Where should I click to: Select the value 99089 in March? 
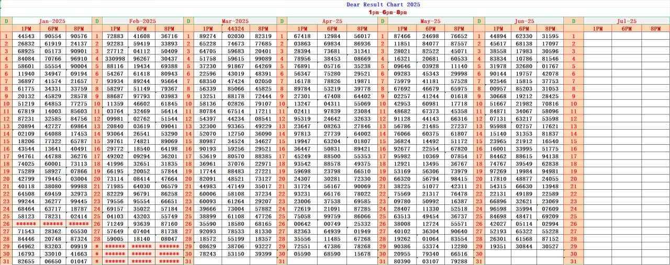click(x=263, y=59)
